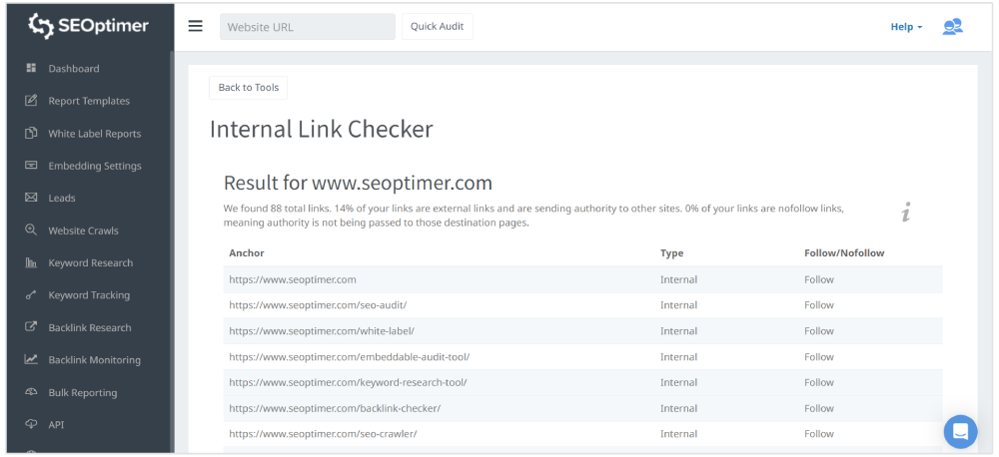Click the Website Crawls magnifier icon
Screen dimensions: 999x457
[x=31, y=230]
